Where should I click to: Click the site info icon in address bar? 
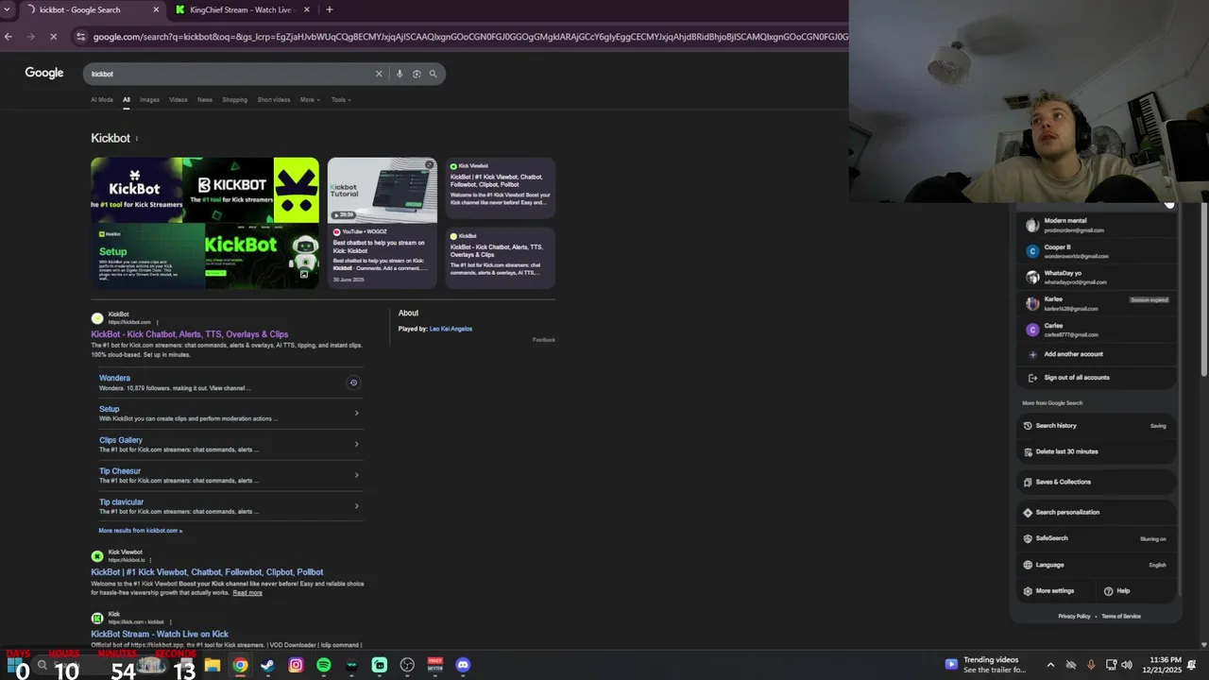[81, 37]
